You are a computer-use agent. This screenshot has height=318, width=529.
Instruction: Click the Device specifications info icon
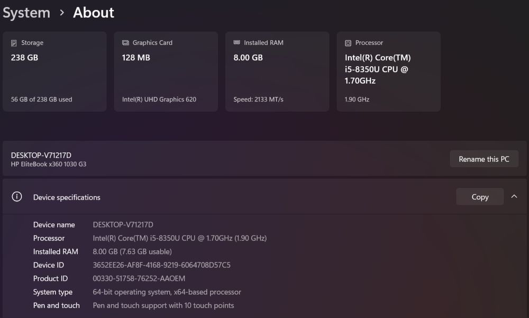[17, 197]
